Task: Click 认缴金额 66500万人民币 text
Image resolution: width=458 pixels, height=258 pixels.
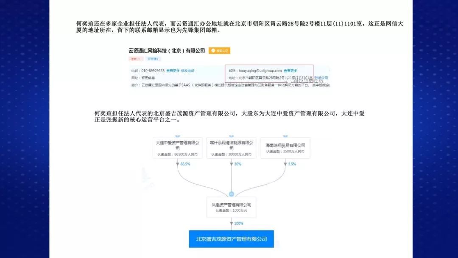Action: click(178, 154)
